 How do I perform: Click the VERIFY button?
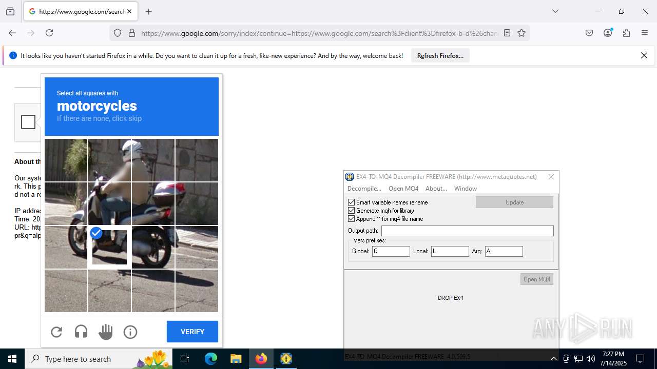(192, 332)
